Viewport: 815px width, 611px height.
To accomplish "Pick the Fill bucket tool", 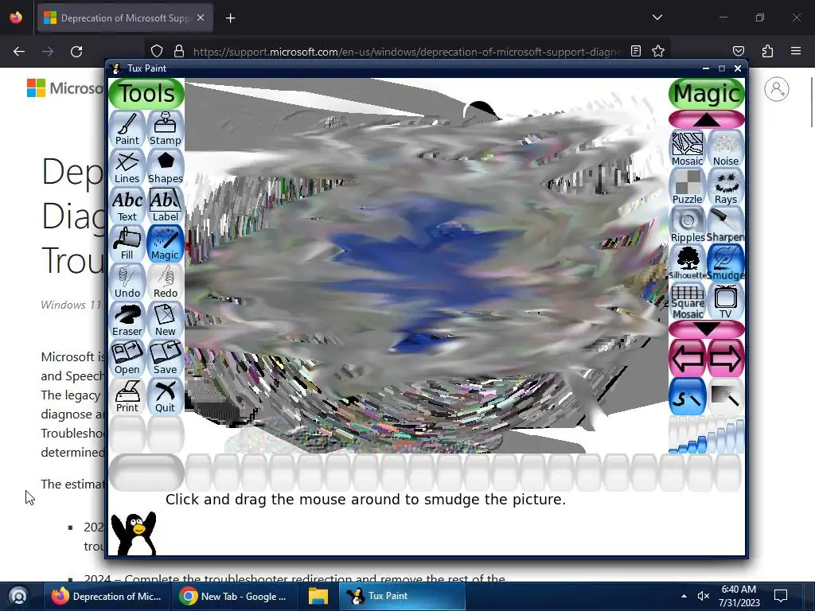I will (x=127, y=243).
